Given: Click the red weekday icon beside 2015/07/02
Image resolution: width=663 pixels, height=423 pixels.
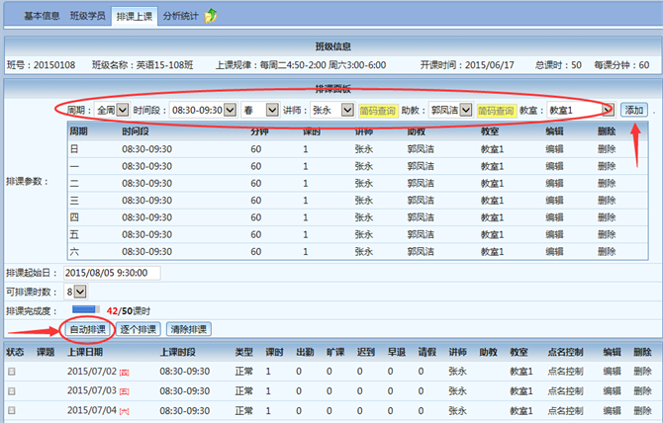Looking at the screenshot, I should point(125,373).
